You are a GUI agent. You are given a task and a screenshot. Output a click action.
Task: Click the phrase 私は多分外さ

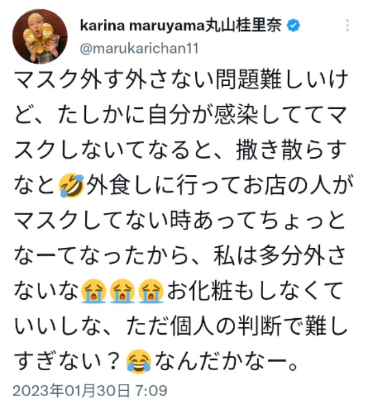pyautogui.click(x=280, y=256)
